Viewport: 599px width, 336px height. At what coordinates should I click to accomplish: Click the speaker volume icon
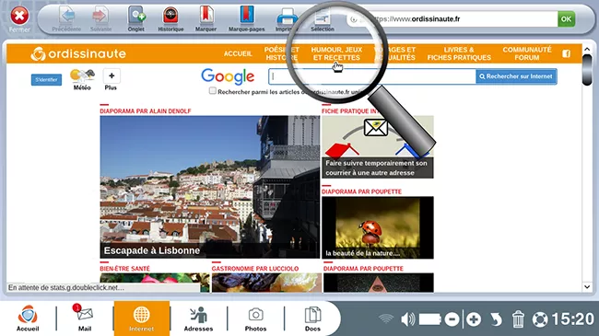[407, 319]
